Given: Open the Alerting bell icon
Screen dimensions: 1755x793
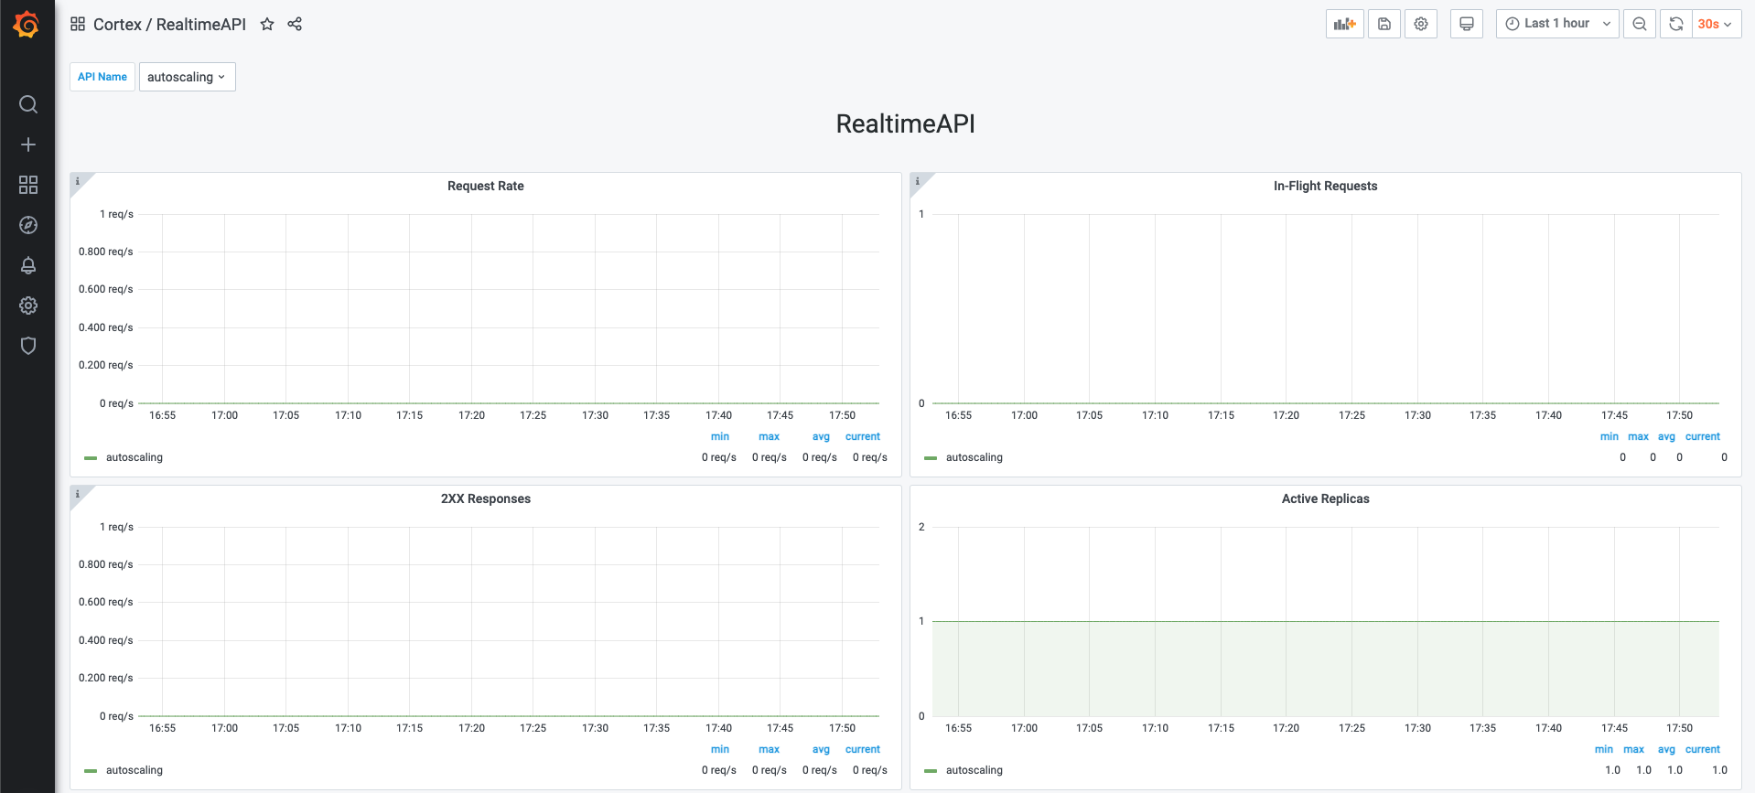Looking at the screenshot, I should coord(28,265).
